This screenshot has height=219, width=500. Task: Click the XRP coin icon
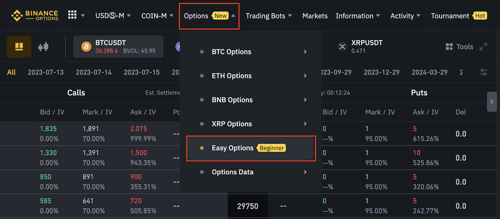[x=342, y=47]
